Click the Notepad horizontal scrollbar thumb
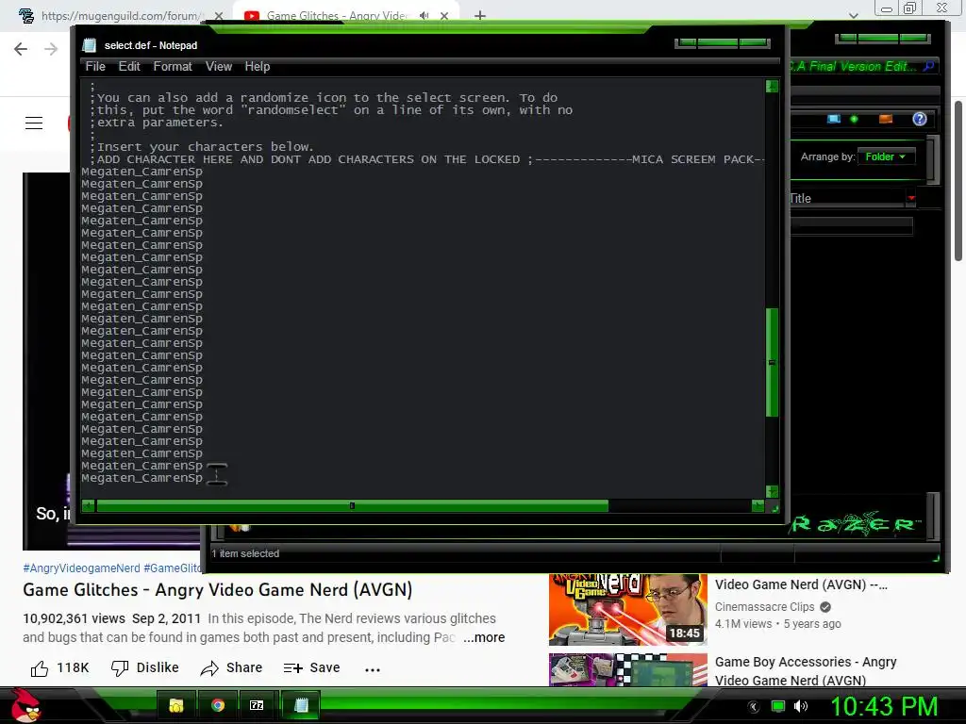The height and width of the screenshot is (724, 966). pos(353,506)
